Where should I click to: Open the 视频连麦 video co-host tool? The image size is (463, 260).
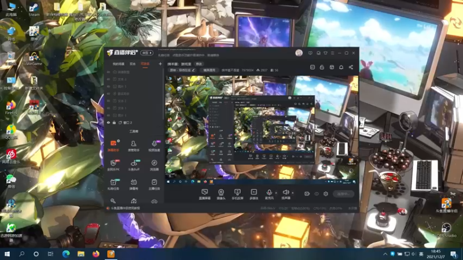click(x=154, y=146)
